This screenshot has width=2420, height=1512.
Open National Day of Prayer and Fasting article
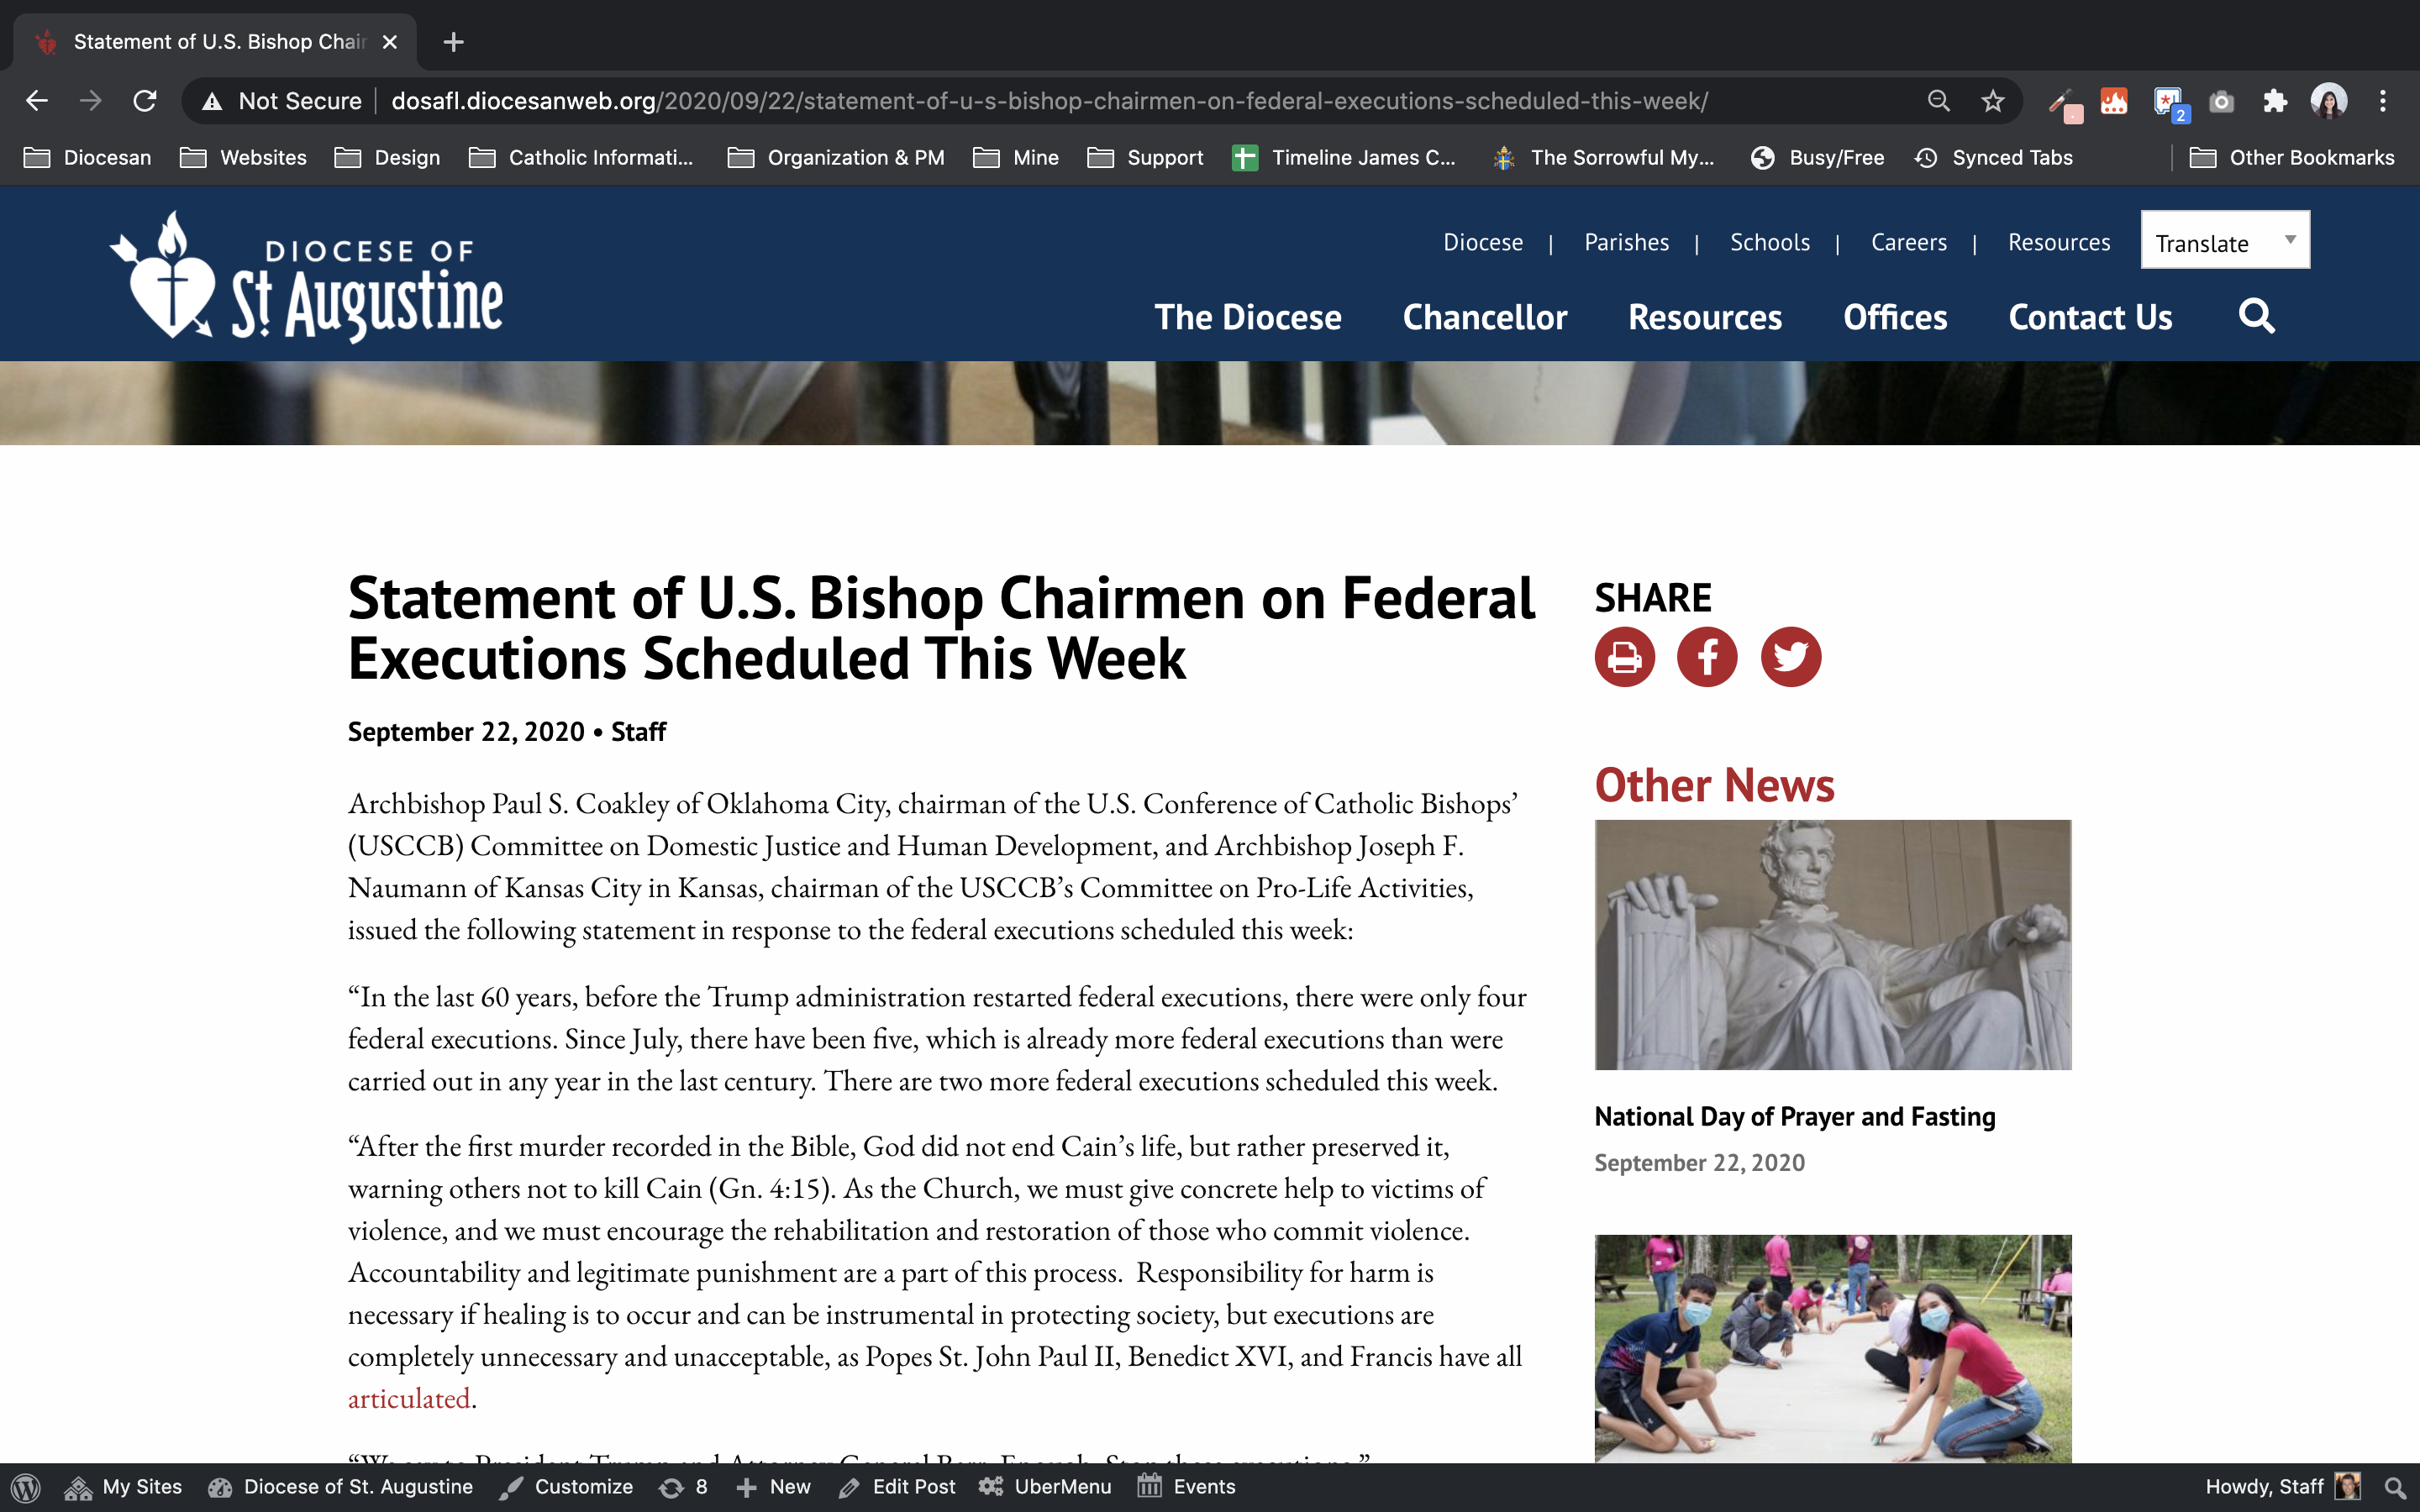(1794, 1116)
